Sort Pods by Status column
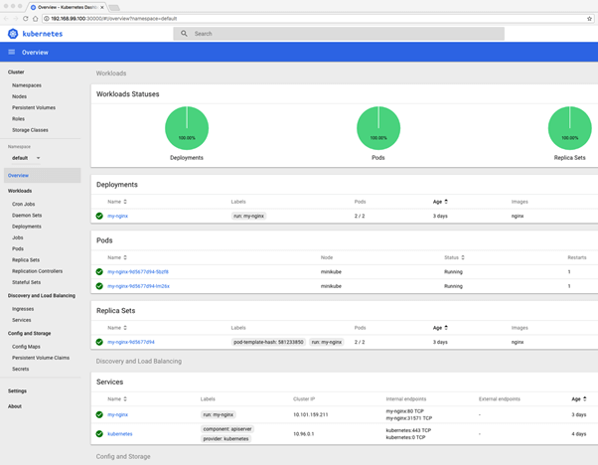Viewport: 598px width, 465px height. coord(454,257)
